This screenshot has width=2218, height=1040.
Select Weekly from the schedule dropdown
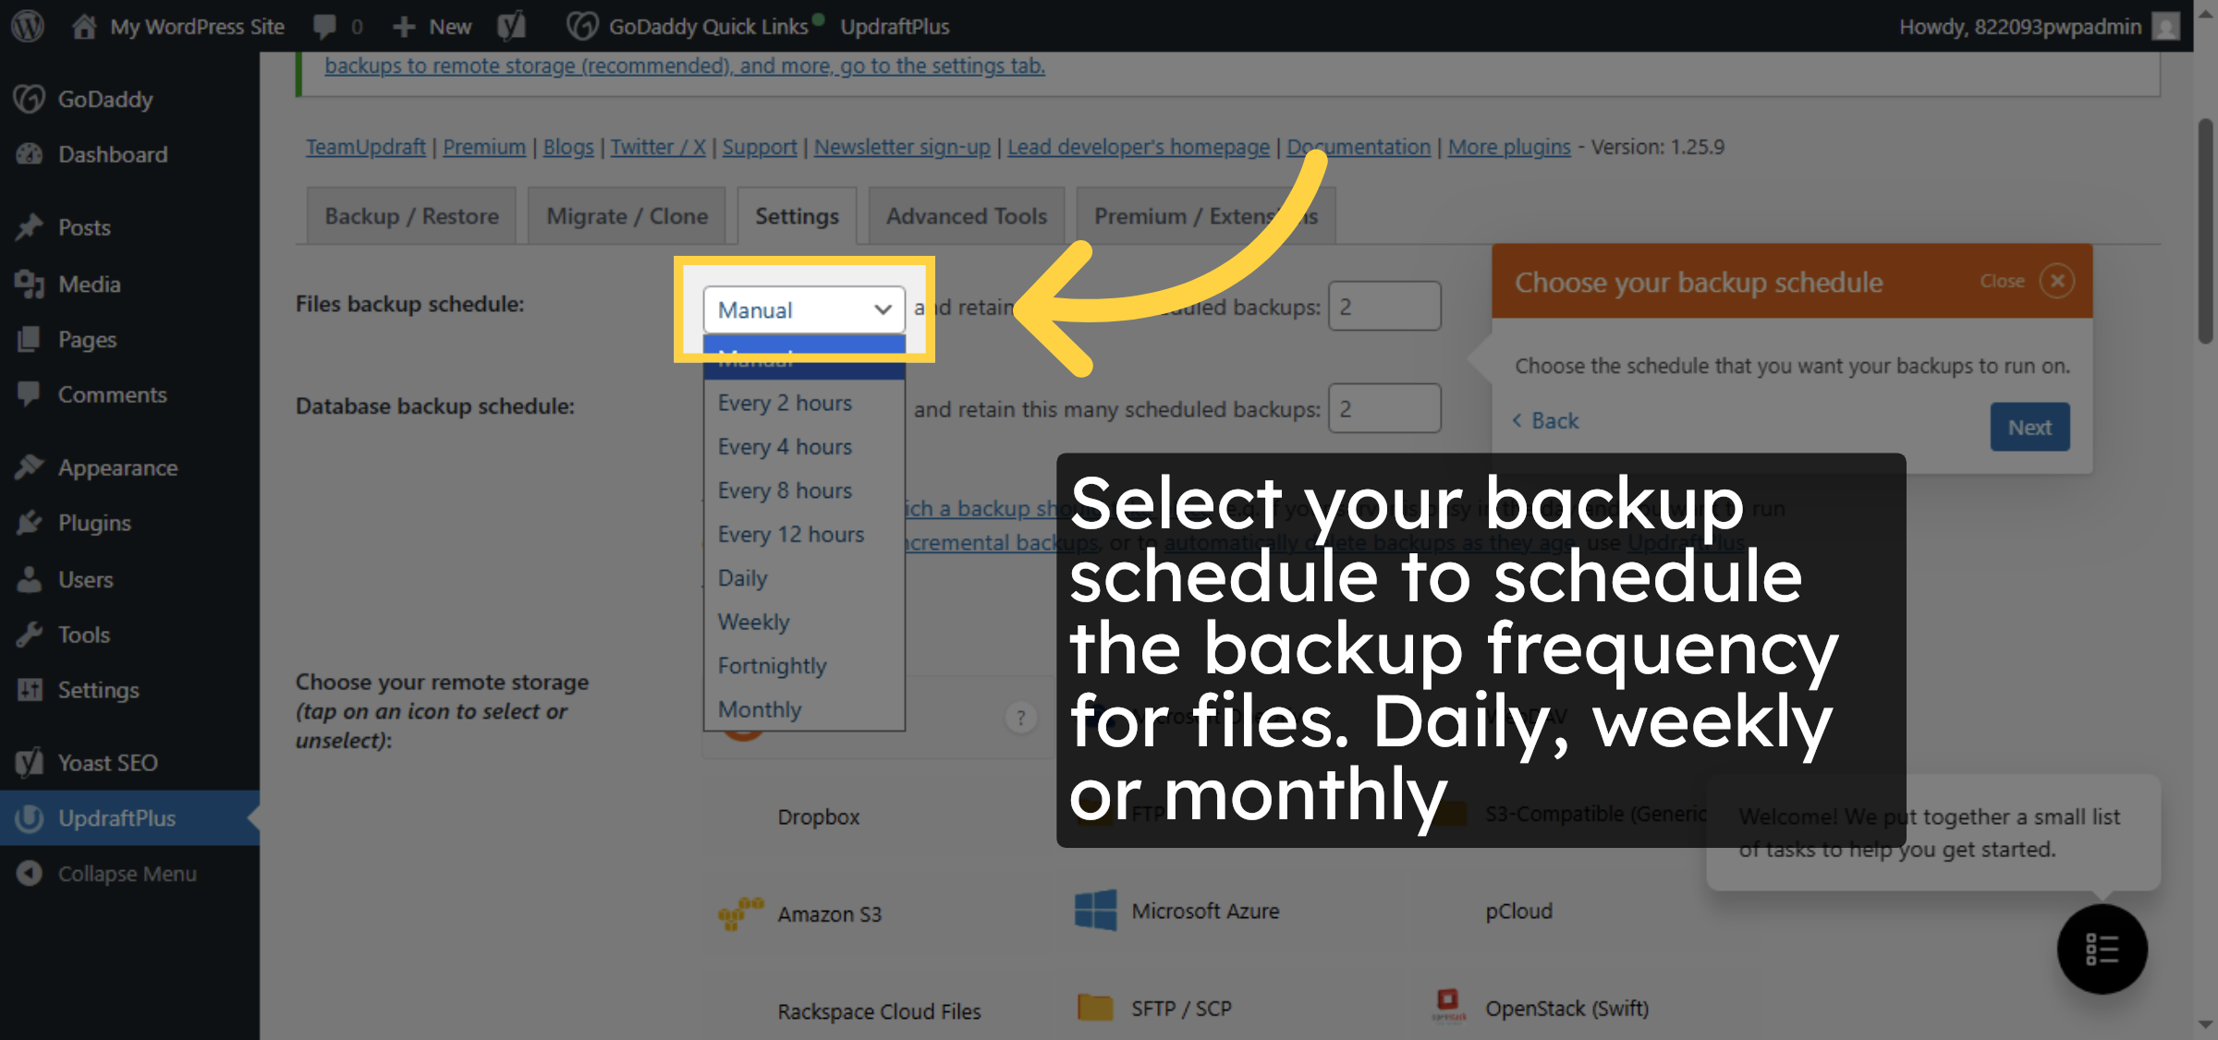click(753, 622)
